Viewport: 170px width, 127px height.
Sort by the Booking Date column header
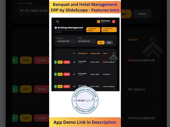point(83,53)
